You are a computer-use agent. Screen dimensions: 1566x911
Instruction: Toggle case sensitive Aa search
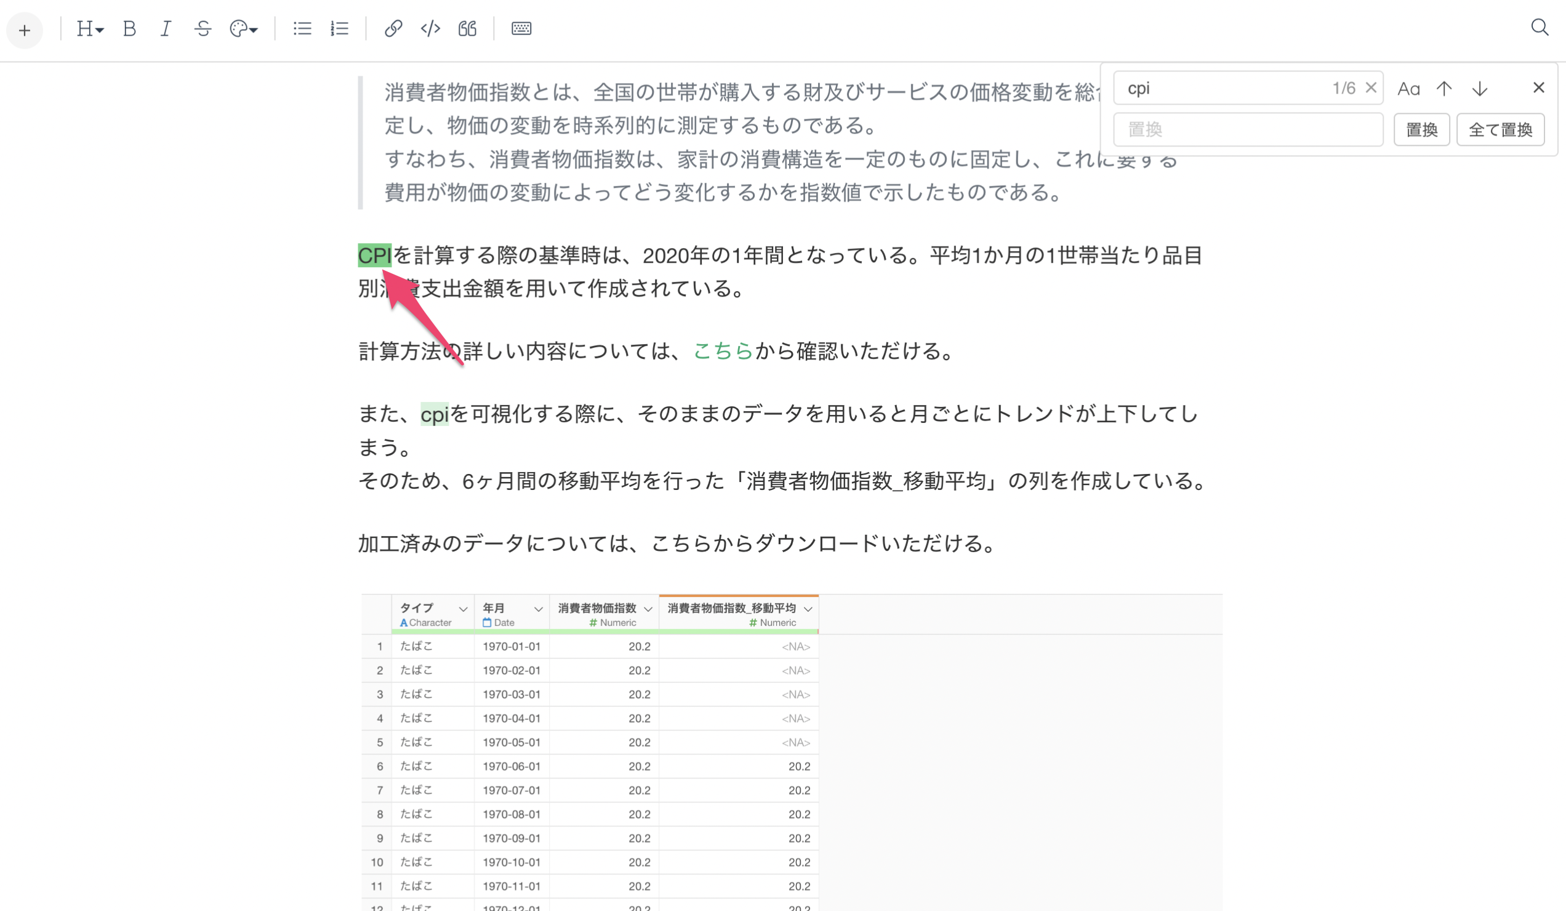[x=1408, y=89]
